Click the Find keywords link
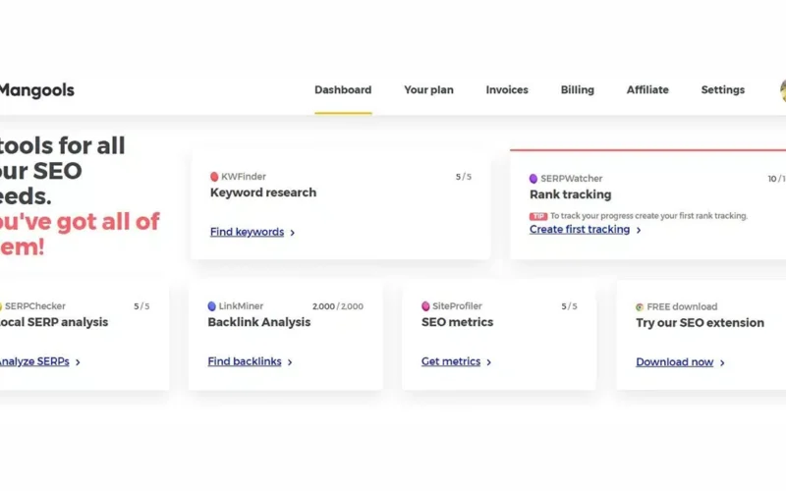This screenshot has width=786, height=491. point(248,232)
